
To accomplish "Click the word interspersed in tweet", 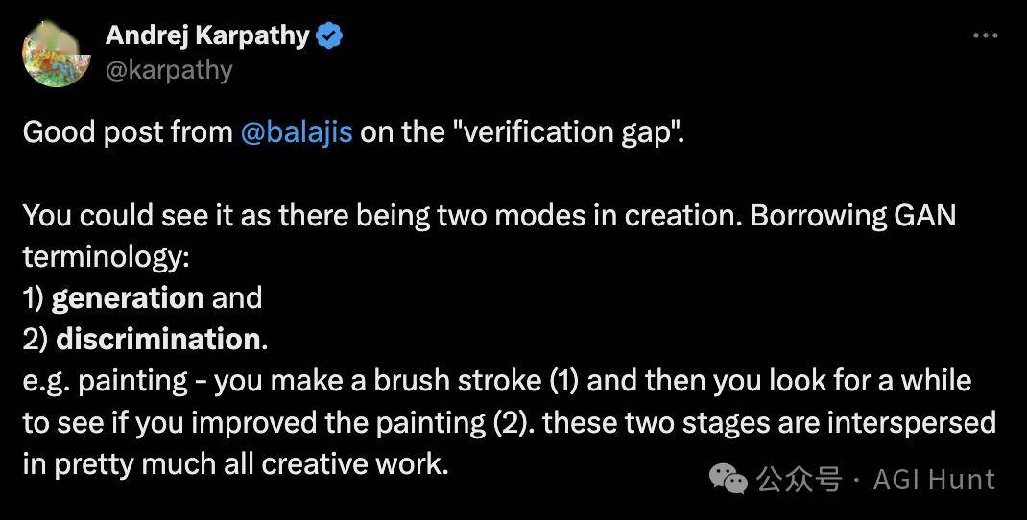I will pos(911,422).
